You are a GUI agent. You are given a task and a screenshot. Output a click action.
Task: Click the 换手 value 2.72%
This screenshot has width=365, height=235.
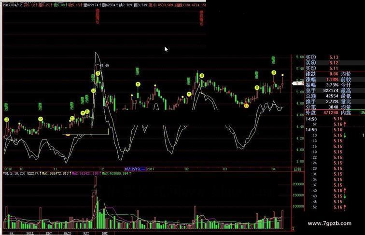point(332,102)
